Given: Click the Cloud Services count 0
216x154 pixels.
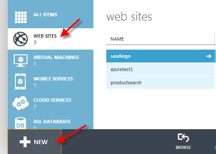Looking at the screenshot, I should [x=35, y=107].
